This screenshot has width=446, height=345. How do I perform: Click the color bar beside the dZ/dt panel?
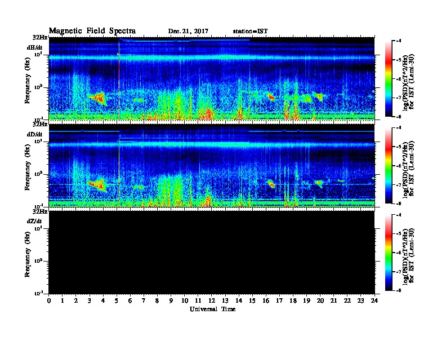[x=389, y=253]
